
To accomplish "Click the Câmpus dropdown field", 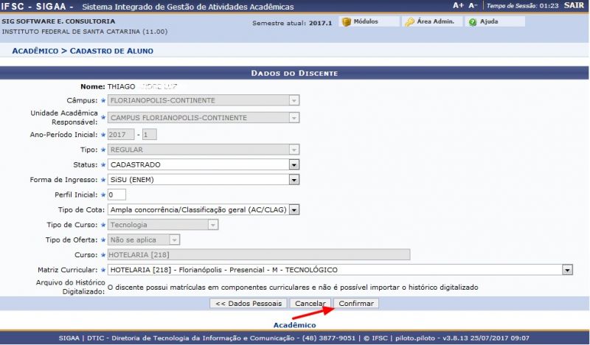I will (x=204, y=100).
